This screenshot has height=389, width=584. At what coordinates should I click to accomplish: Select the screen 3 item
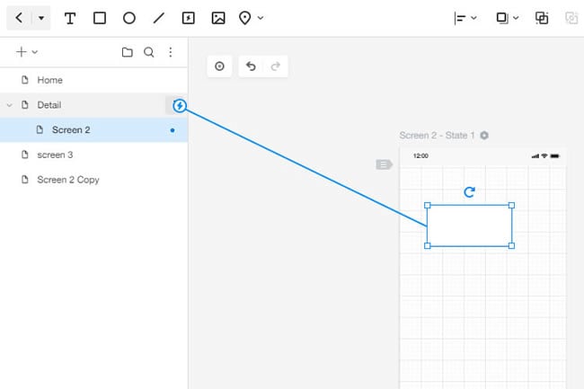click(x=93, y=155)
